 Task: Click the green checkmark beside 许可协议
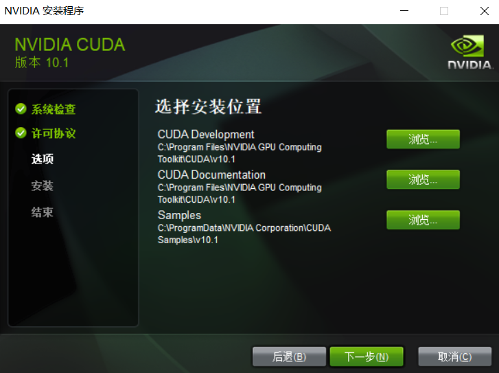pos(21,133)
